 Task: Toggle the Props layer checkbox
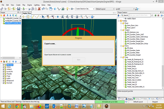(x=4, y=76)
